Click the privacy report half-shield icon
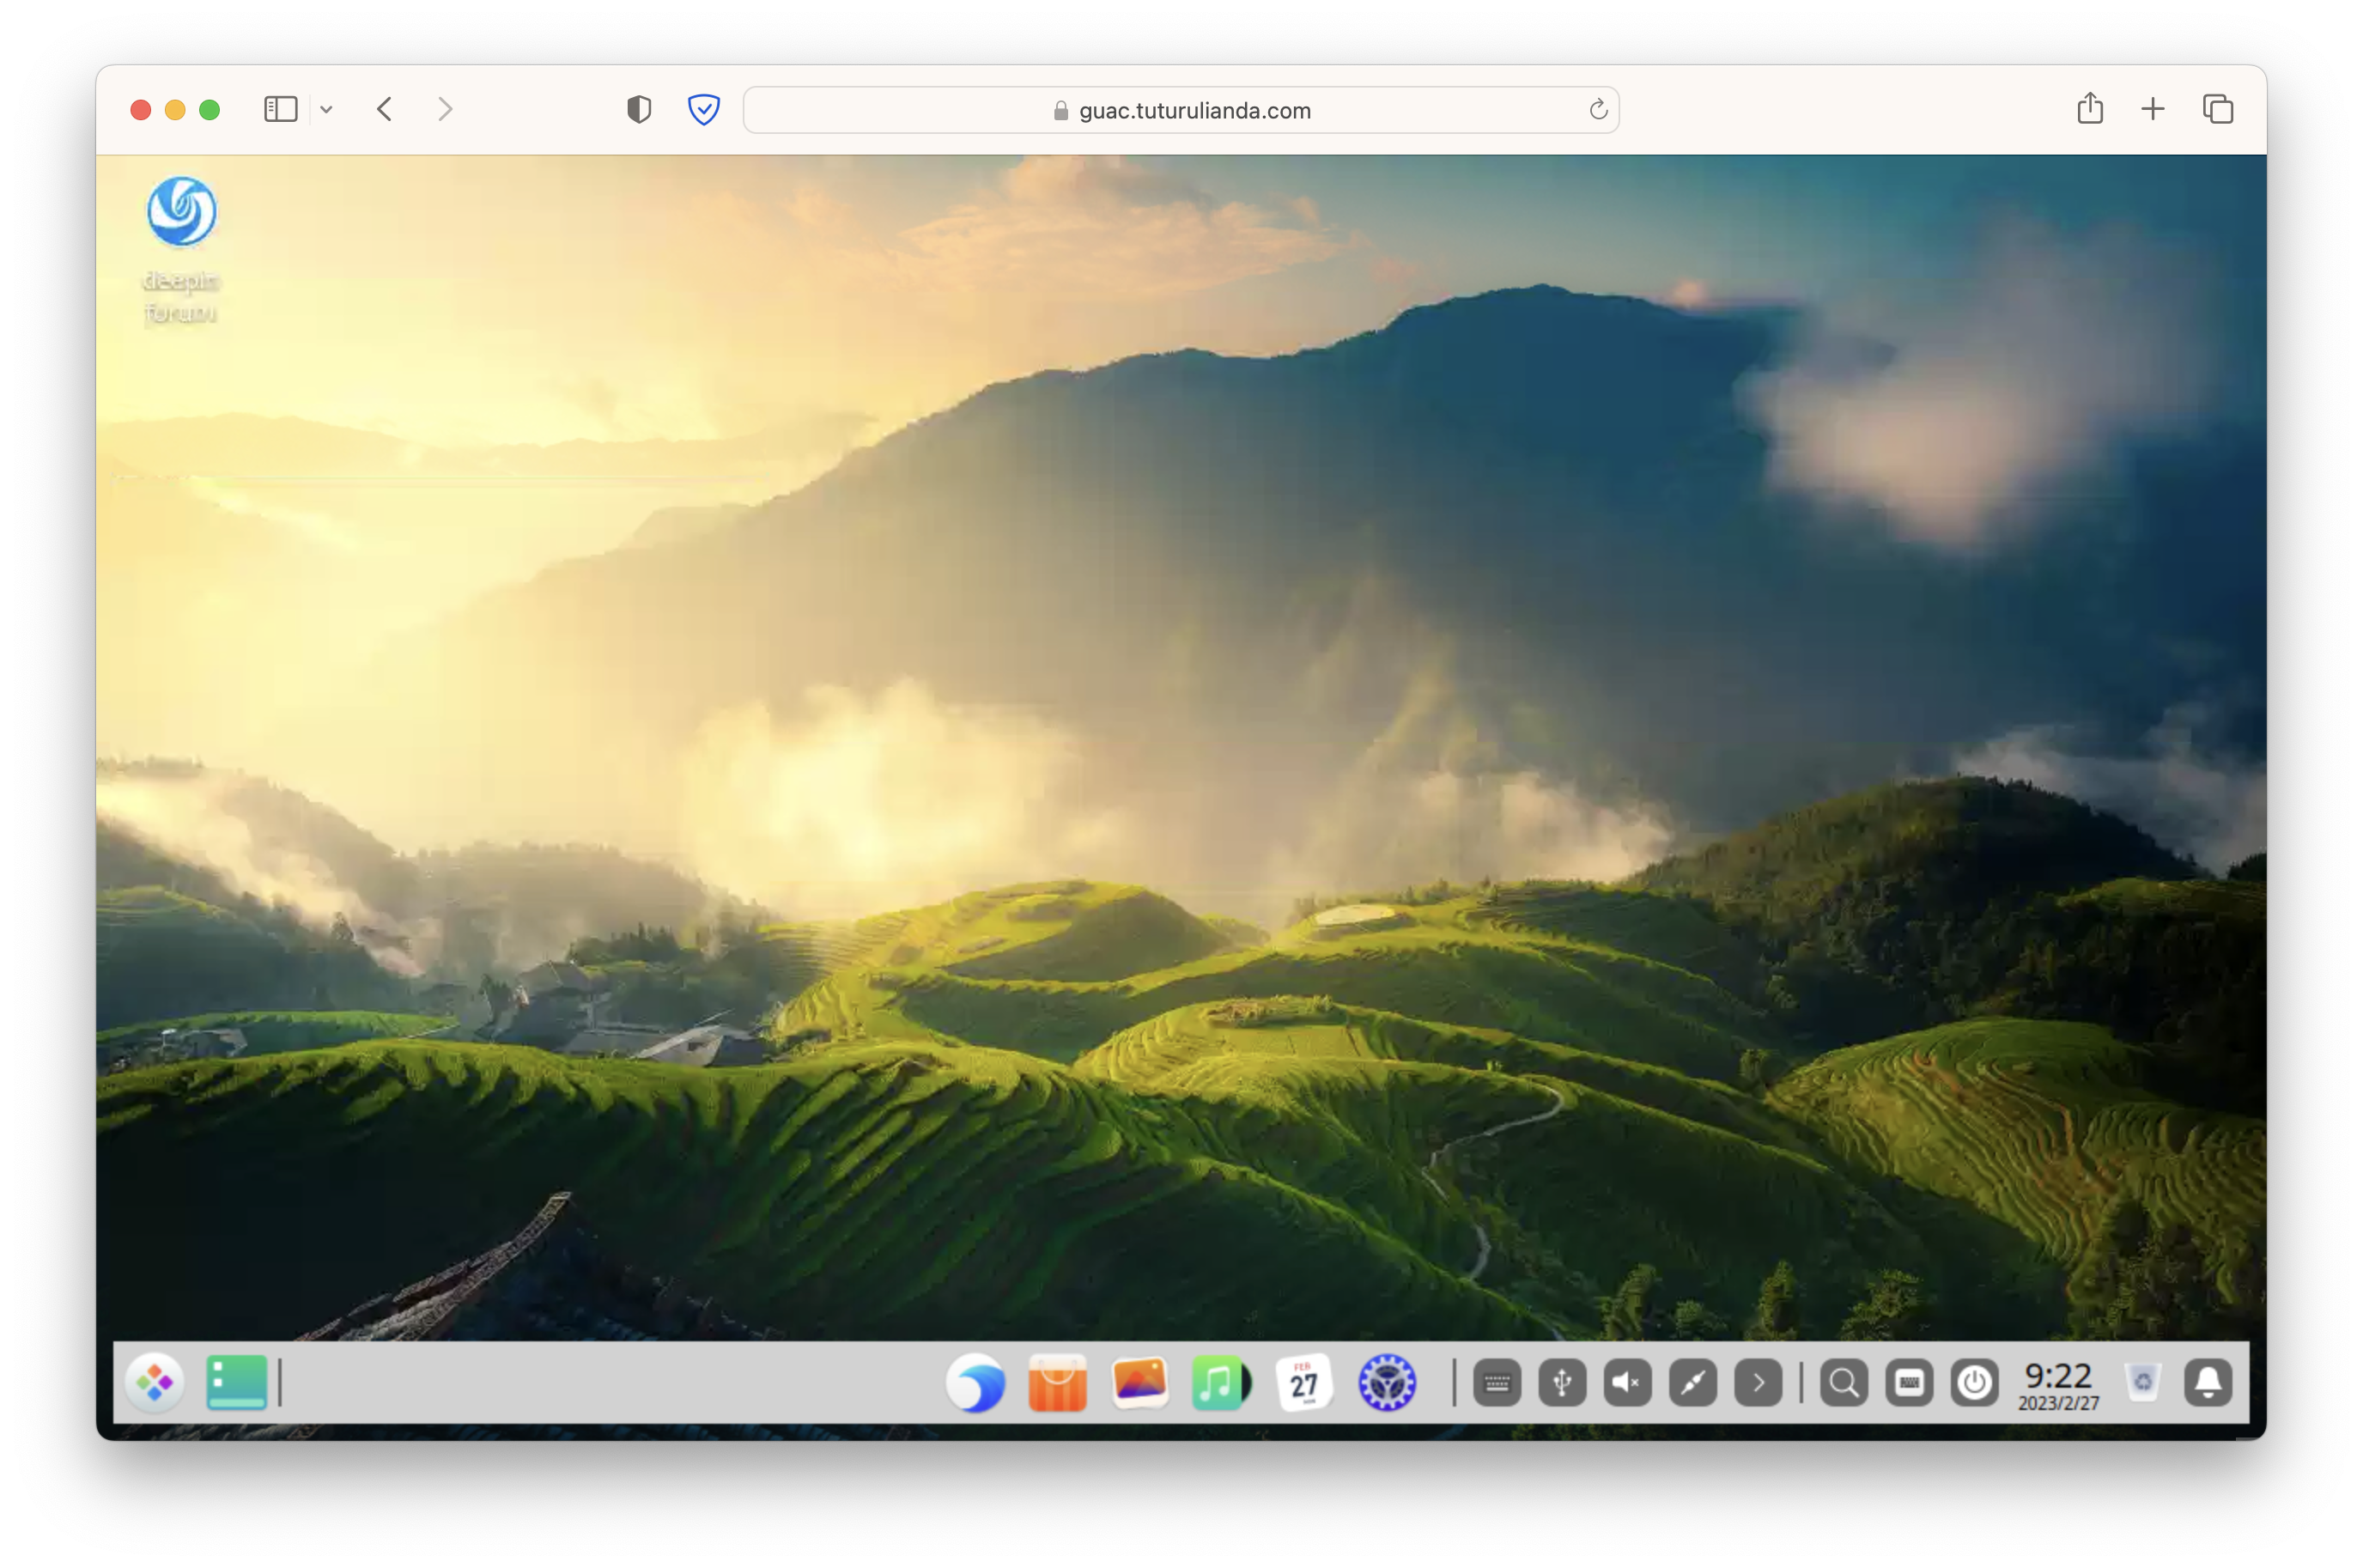This screenshot has width=2363, height=1568. click(x=639, y=109)
